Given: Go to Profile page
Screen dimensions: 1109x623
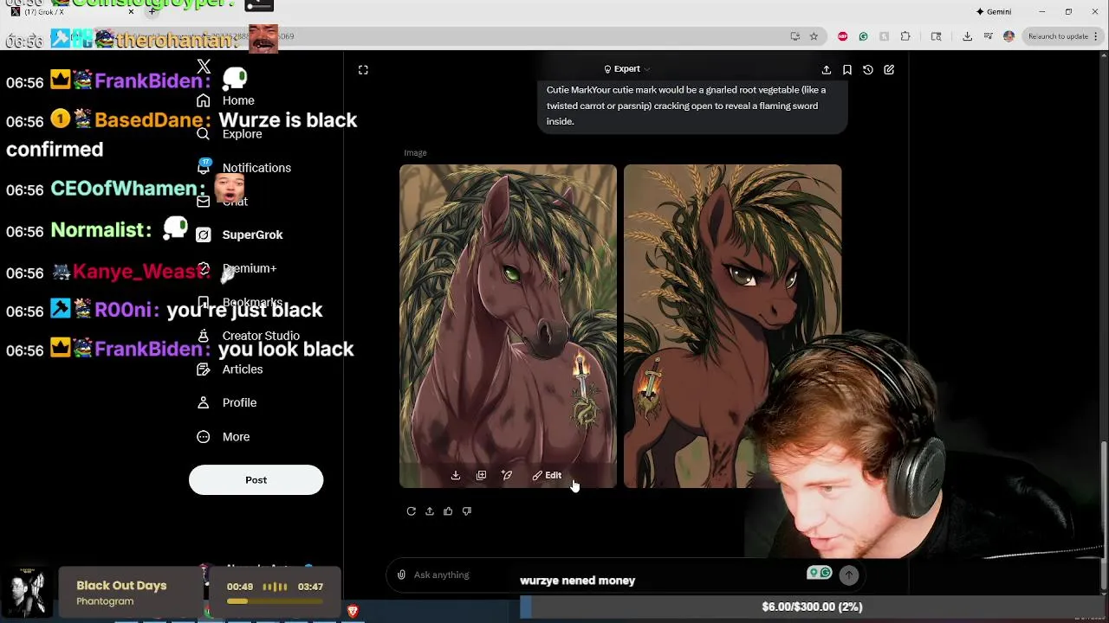Looking at the screenshot, I should [x=226, y=402].
